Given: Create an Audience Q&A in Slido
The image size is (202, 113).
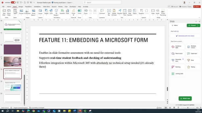Looking at the screenshot, I should [177, 47].
